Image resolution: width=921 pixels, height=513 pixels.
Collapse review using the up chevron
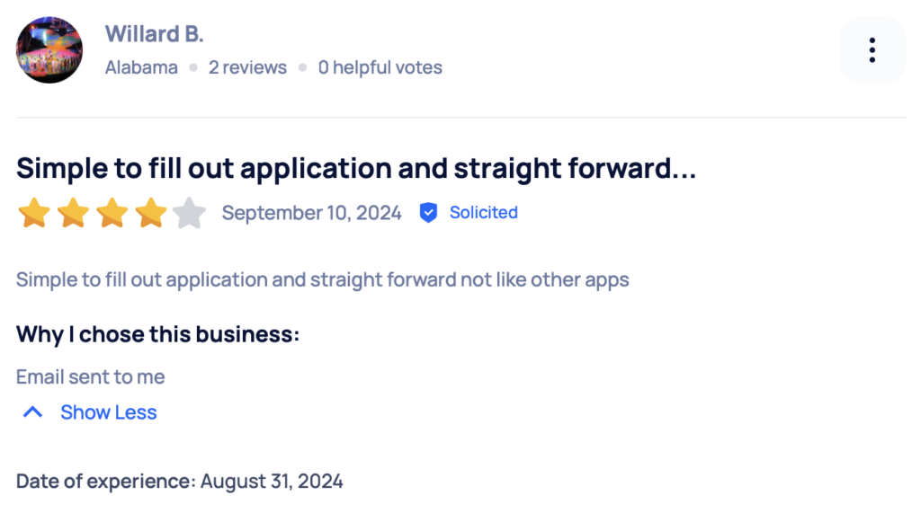coord(33,412)
